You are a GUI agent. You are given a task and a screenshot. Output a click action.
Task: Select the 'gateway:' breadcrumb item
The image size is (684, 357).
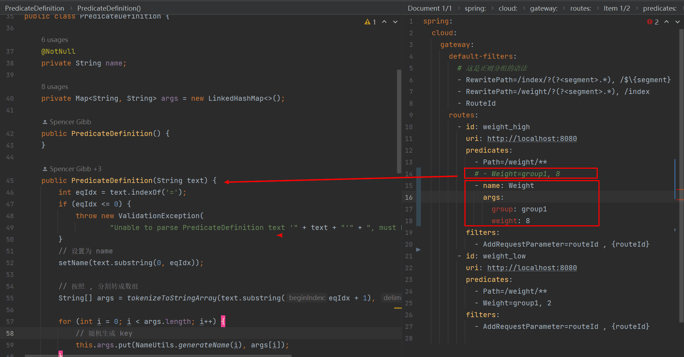point(544,8)
